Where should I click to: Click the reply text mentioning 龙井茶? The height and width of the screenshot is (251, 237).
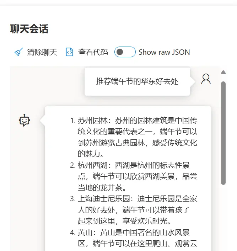click(102, 188)
